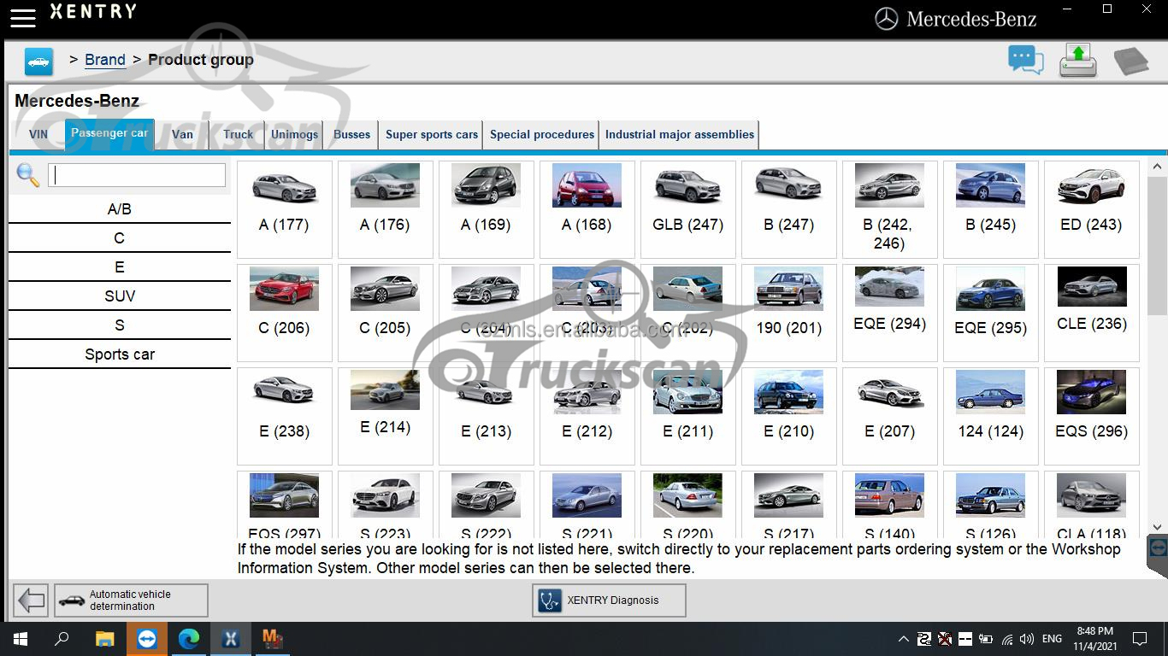The width and height of the screenshot is (1168, 656).
Task: Start XENTRY Diagnosis
Action: [608, 600]
